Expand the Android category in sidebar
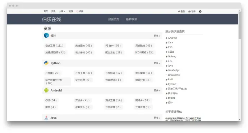Viewport: 248px width, 133px height. [171, 38]
